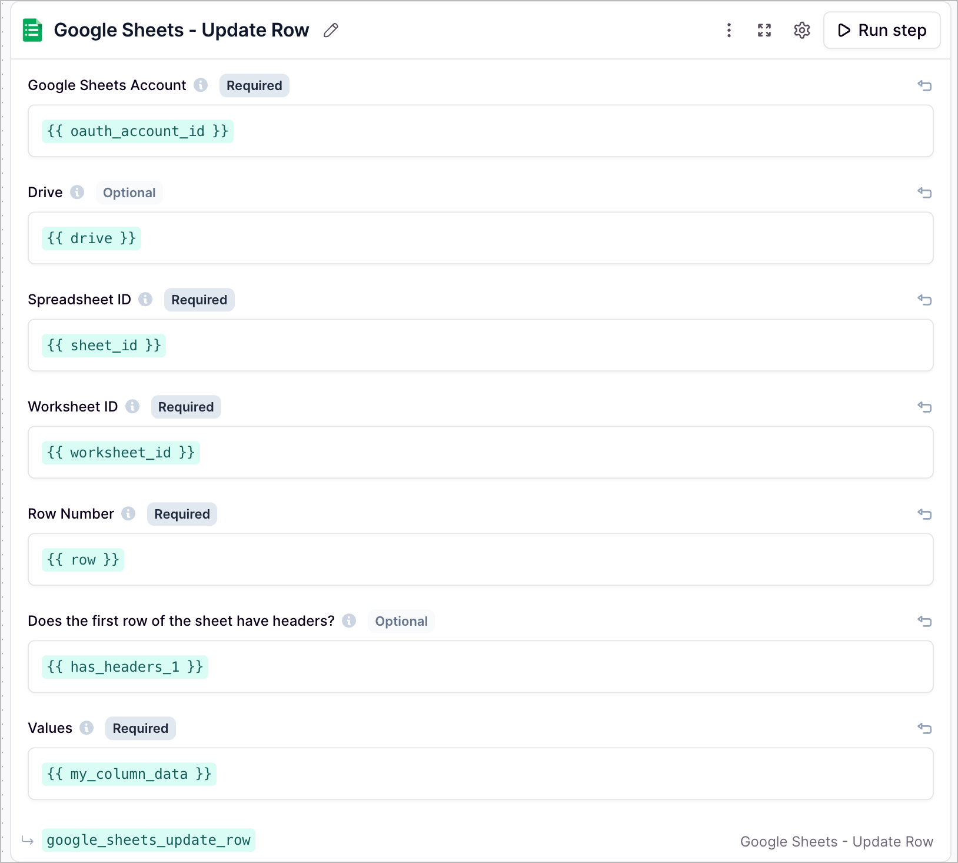Viewport: 958px width, 863px height.
Task: Click the info icon beside Drive
Action: tap(77, 192)
